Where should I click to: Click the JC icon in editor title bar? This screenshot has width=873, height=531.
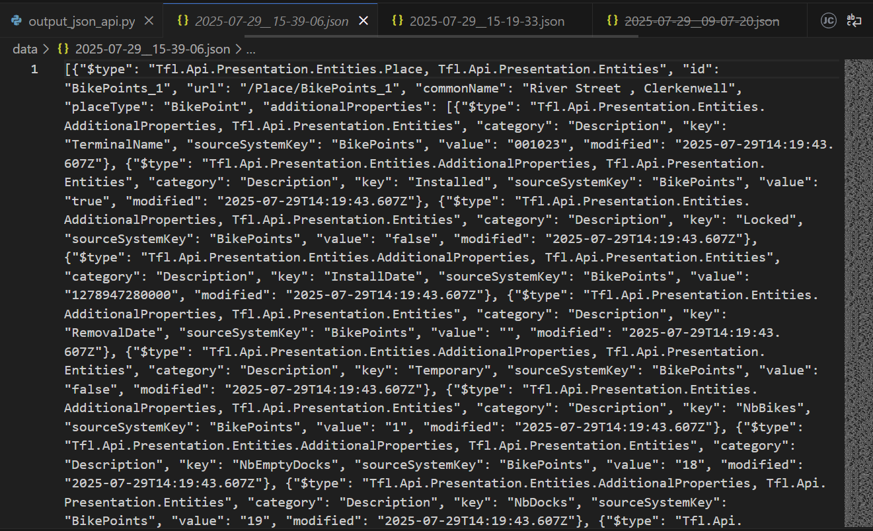pyautogui.click(x=828, y=20)
